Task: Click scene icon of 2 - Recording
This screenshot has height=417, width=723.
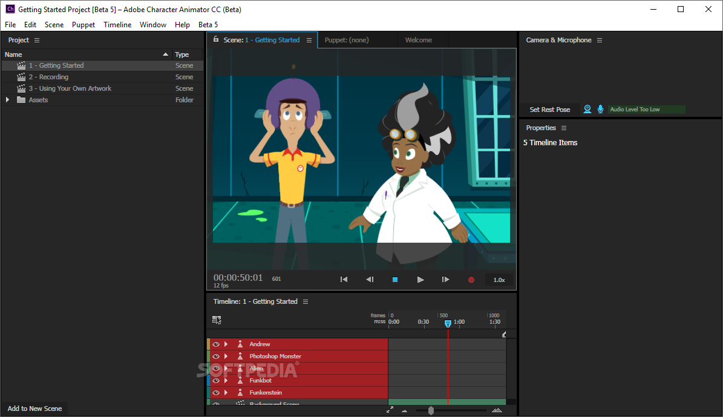Action: click(21, 77)
